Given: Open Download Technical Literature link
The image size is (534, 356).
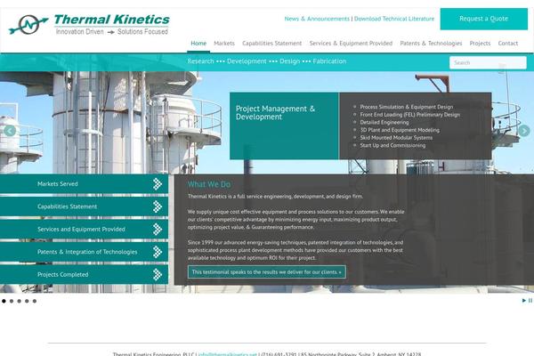Looking at the screenshot, I should pyautogui.click(x=394, y=19).
